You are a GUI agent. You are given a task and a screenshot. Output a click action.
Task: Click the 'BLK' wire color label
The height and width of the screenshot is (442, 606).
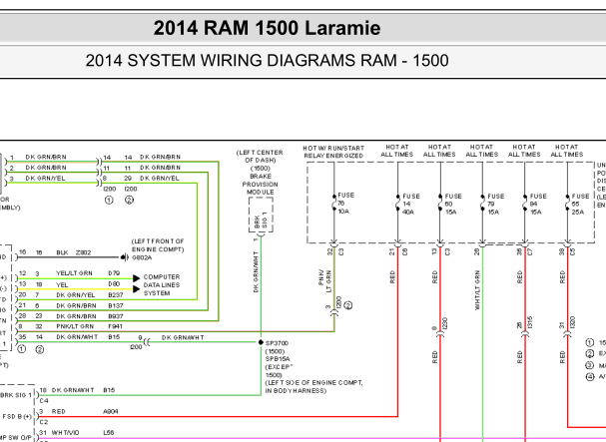pyautogui.click(x=62, y=252)
